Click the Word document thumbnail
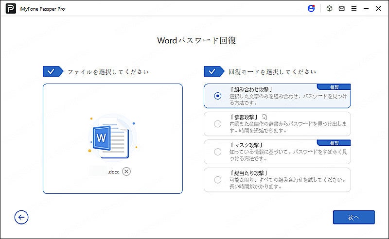Screen dimensions: 389x239 pyautogui.click(x=113, y=138)
